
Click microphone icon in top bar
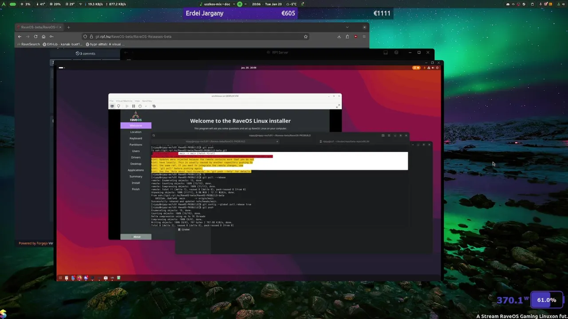click(x=540, y=4)
